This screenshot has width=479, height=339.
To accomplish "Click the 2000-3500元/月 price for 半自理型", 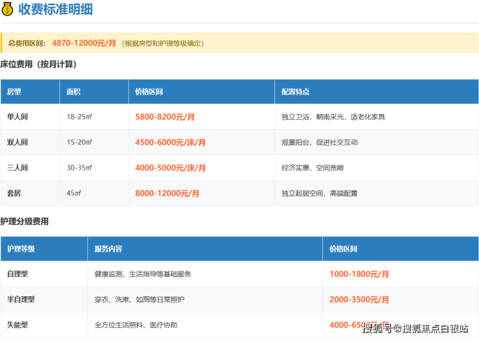I will pyautogui.click(x=359, y=299).
